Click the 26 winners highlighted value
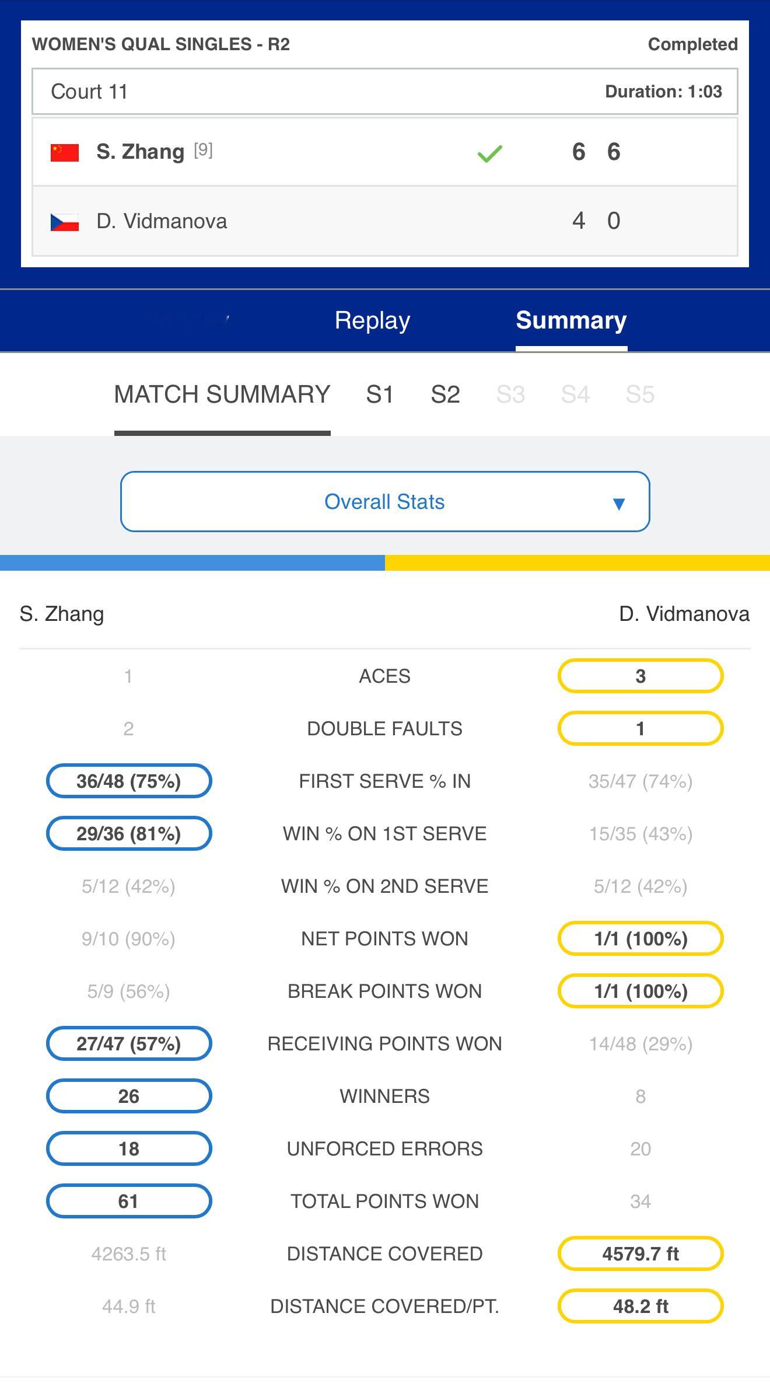This screenshot has height=1383, width=770. [x=129, y=1096]
